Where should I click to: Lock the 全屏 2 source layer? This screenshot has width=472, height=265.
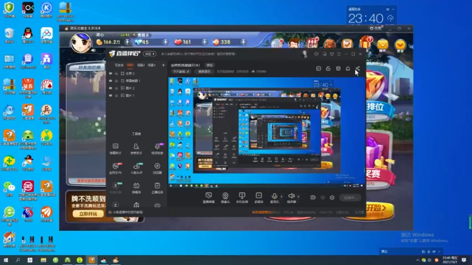point(116,73)
